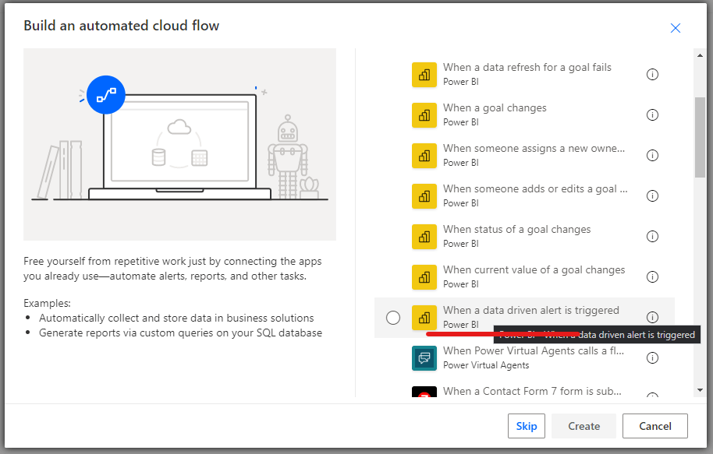The height and width of the screenshot is (454, 713).
Task: Click the Power BI icon for goal refresh failure trigger
Action: 424,74
